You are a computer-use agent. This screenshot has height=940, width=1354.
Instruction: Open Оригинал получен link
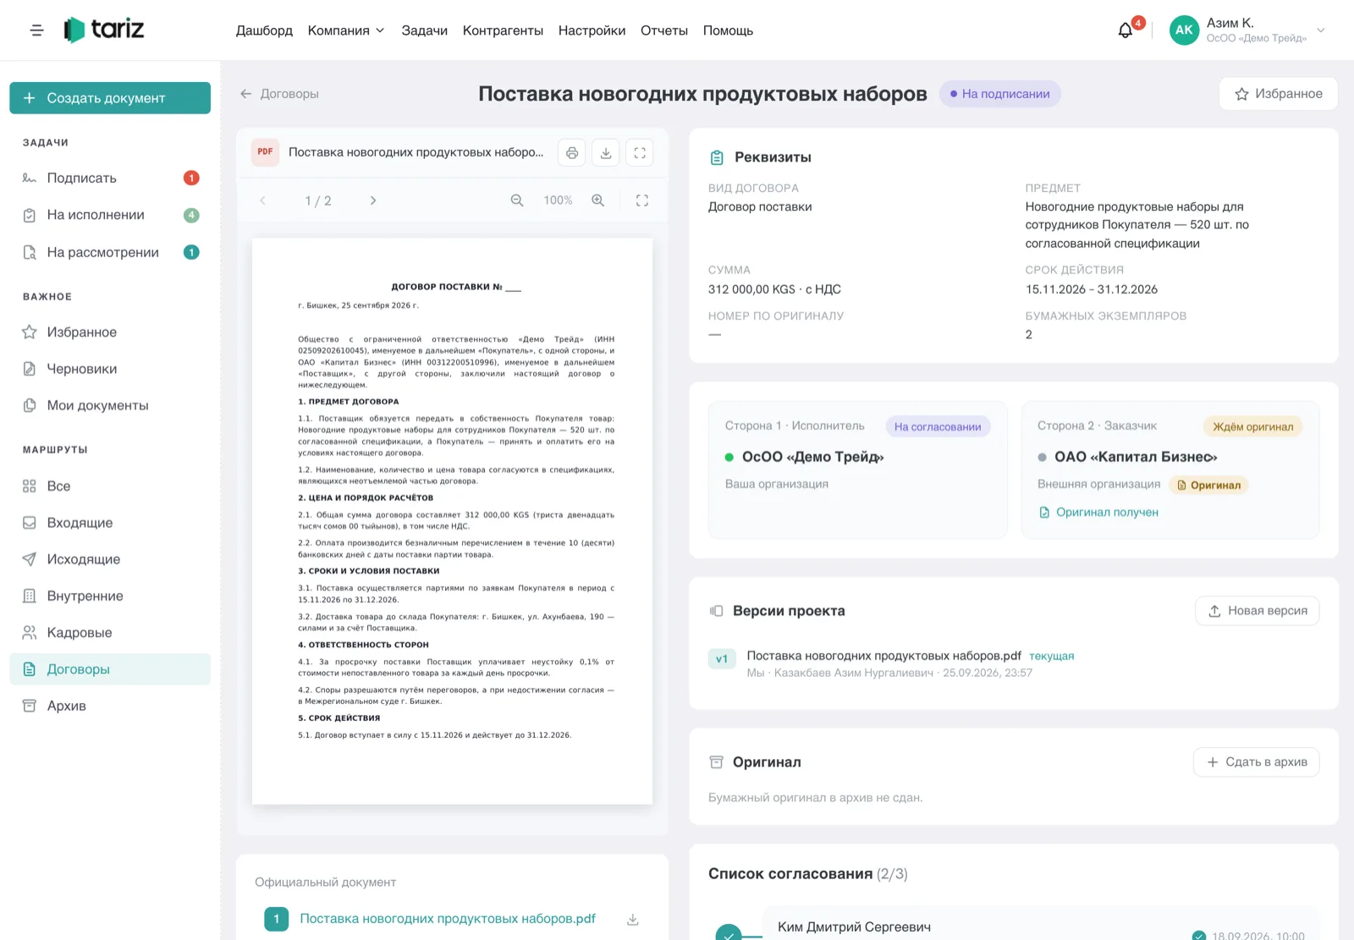1098,513
